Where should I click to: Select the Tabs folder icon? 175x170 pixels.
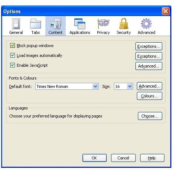(x=36, y=24)
